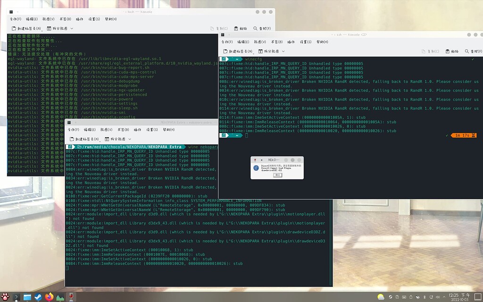483x302 pixels.
Task: Open 书签(B) menu in NEKOPARA Extra Konsole
Action: 123,130
